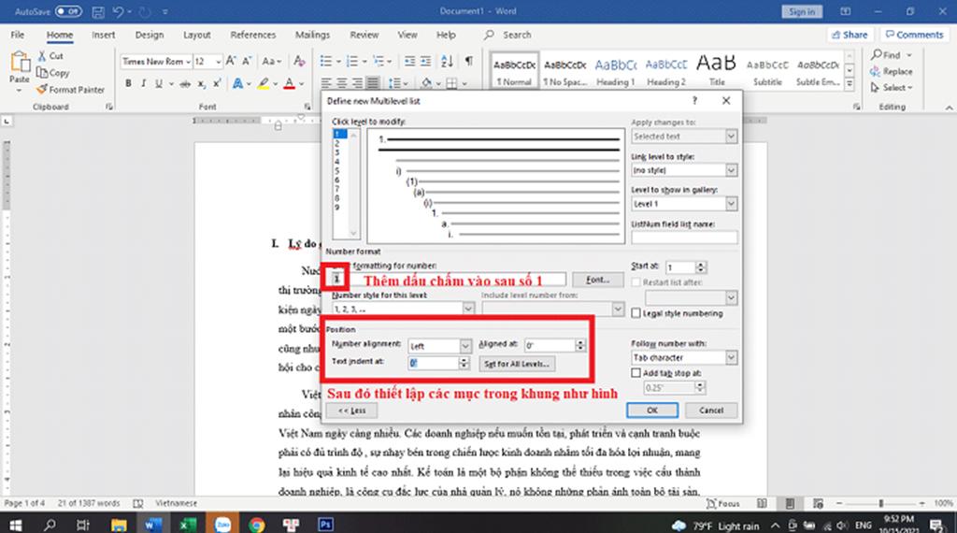Switch to the Design tab
The width and height of the screenshot is (957, 533).
coord(150,35)
